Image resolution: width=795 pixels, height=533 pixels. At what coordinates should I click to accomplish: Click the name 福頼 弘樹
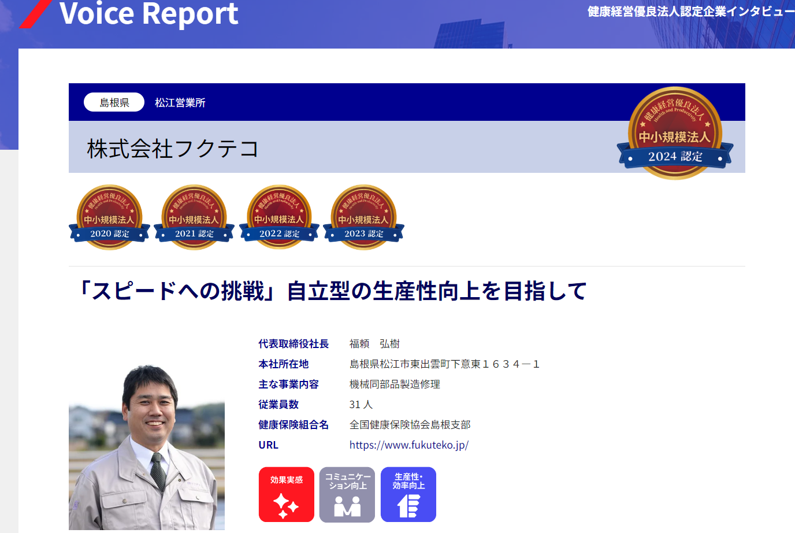coord(374,344)
